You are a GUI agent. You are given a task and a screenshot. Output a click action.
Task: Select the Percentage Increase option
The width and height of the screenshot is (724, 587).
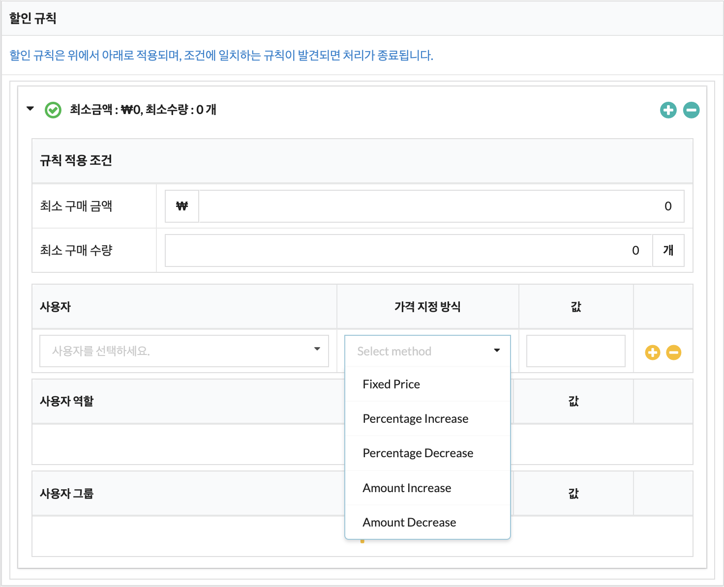[416, 419]
